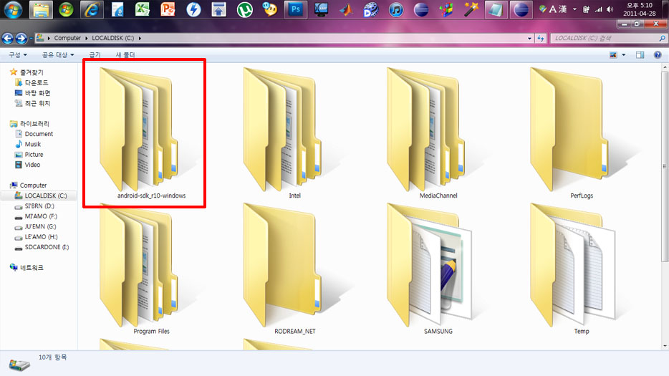Launch PowerPoint from taskbar
This screenshot has width=669, height=376.
click(168, 9)
